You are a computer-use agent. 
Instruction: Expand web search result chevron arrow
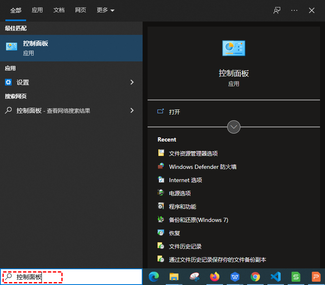[x=132, y=110]
